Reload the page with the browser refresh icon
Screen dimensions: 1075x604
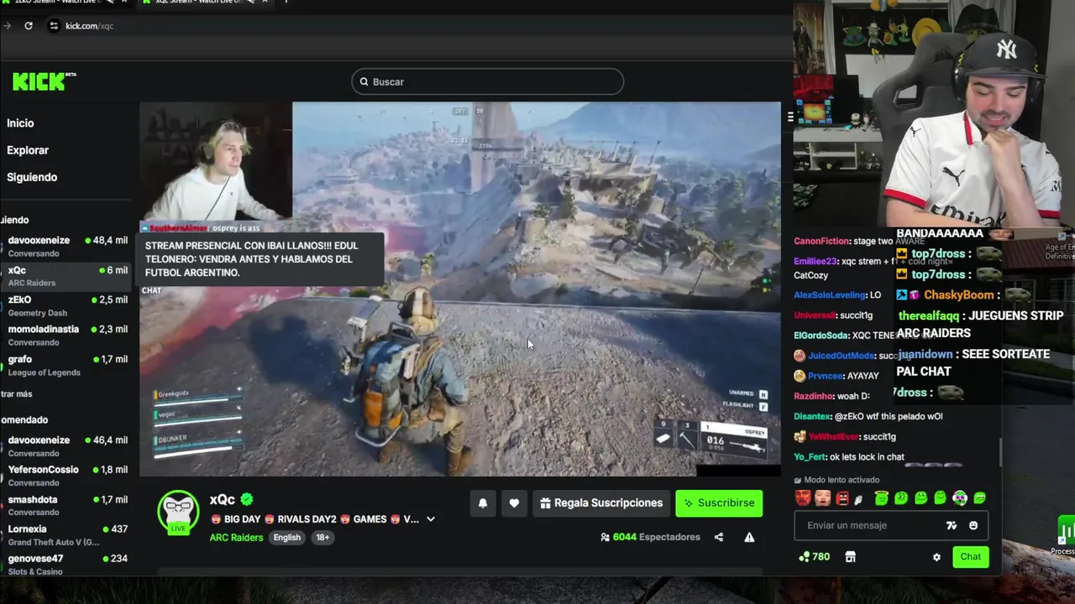[29, 26]
